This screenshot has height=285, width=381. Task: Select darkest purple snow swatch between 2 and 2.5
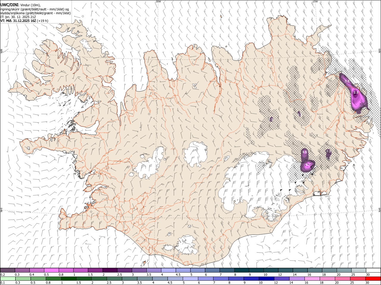tap(110, 270)
